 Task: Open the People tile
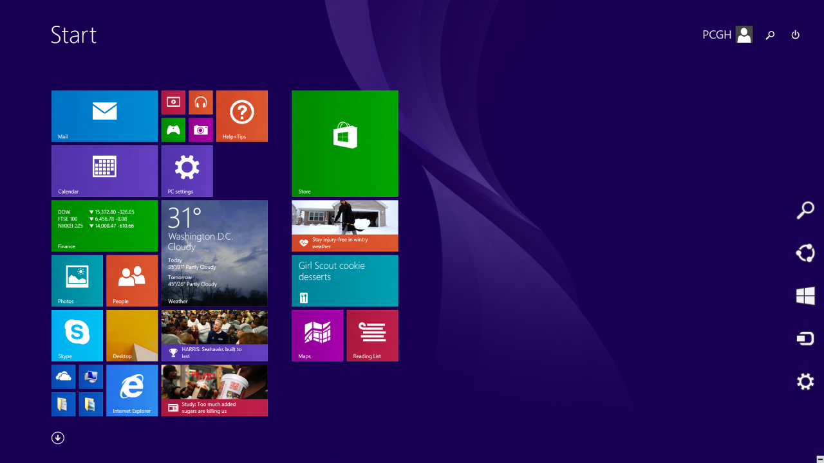click(x=132, y=281)
